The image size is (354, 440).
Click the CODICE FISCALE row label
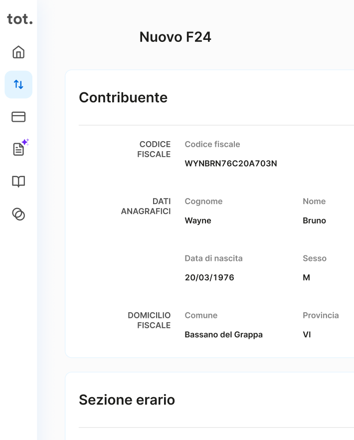coord(154,149)
